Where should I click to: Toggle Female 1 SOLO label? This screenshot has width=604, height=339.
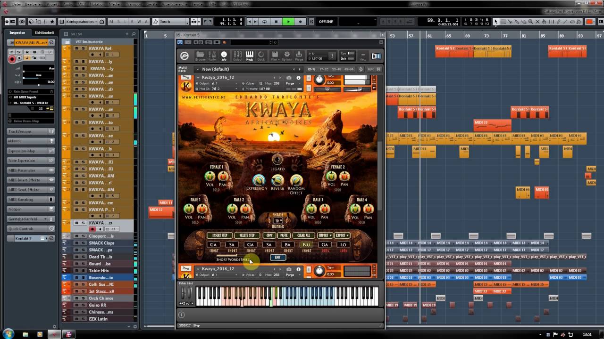[217, 190]
